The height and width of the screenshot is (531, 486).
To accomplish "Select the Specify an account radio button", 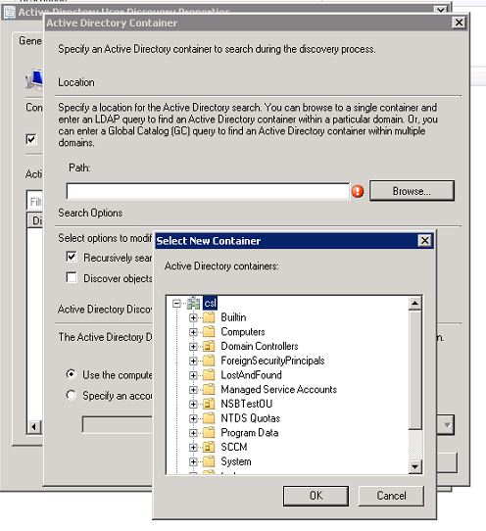I will 72,395.
